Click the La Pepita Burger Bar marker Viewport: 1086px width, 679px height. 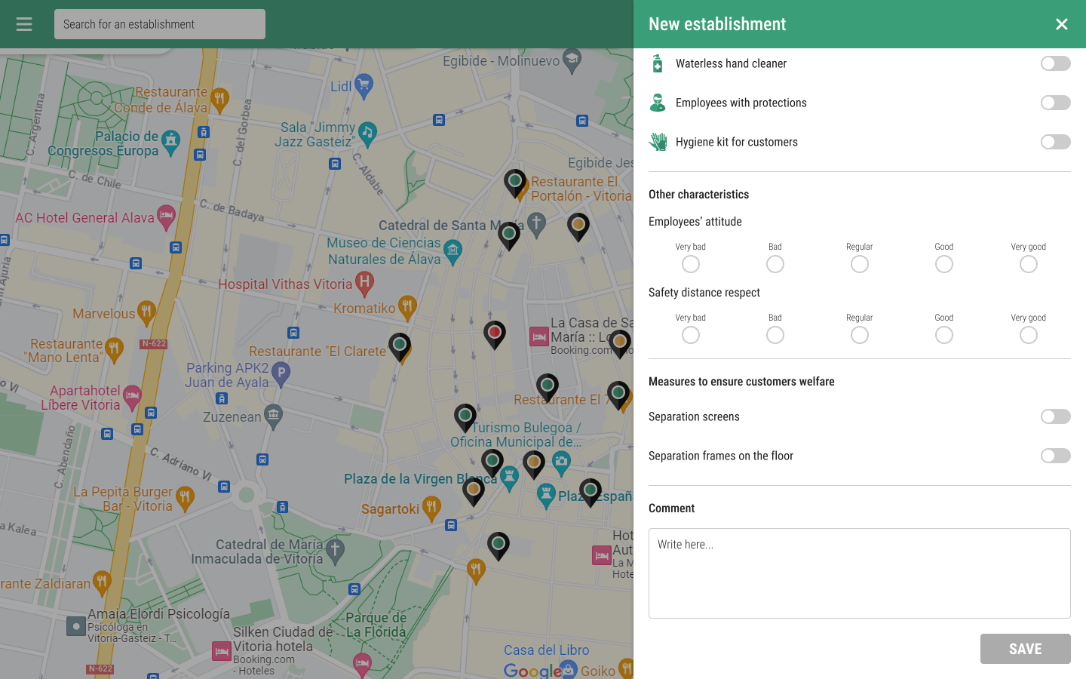click(185, 498)
